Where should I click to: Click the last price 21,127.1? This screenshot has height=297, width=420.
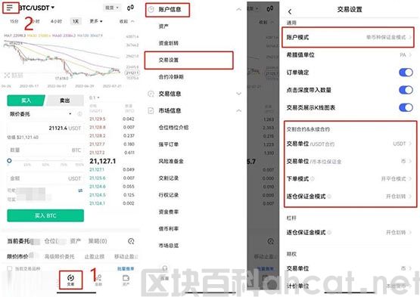pyautogui.click(x=103, y=161)
